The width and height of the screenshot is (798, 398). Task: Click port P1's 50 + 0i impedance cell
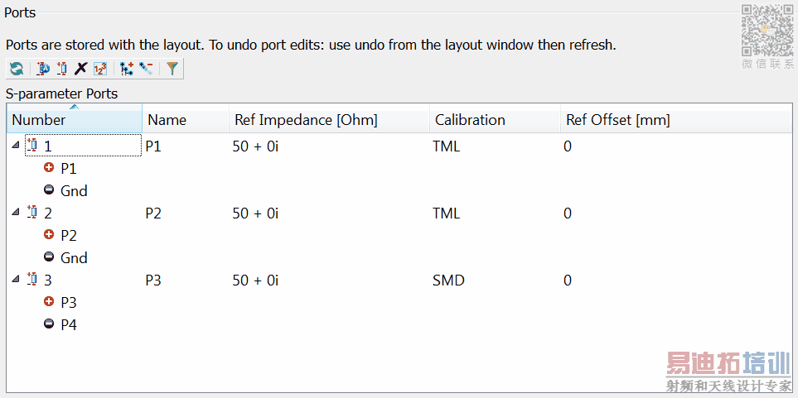click(x=255, y=146)
